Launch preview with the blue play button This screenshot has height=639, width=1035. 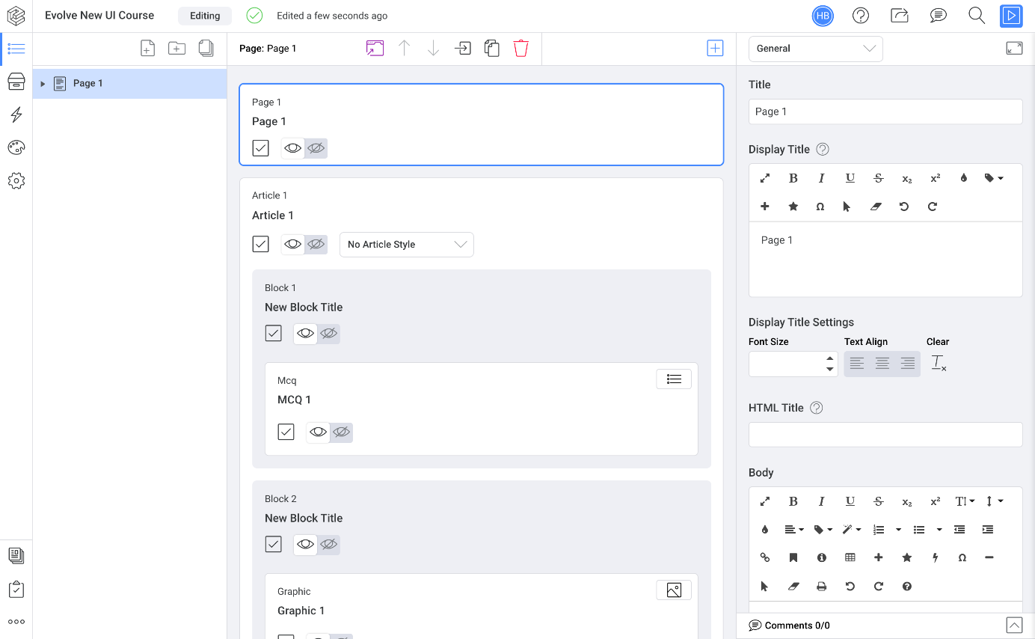pyautogui.click(x=1011, y=15)
